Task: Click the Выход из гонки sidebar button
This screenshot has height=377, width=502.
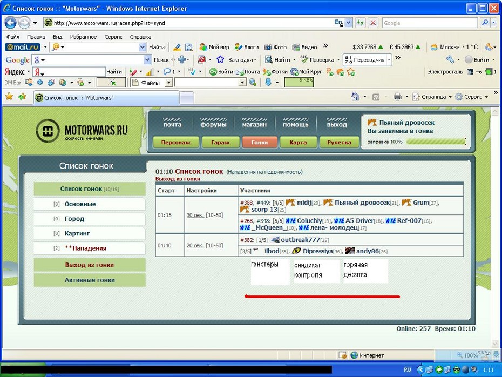Action: (x=89, y=265)
